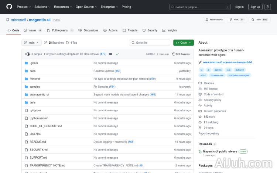Click the README.md file icon

click(x=26, y=142)
